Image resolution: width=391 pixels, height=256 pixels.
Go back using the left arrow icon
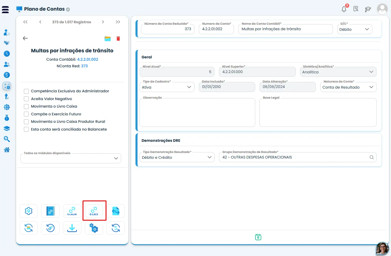click(x=25, y=38)
